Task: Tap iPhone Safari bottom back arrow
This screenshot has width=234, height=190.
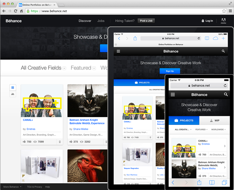Action: pyautogui.click(x=173, y=182)
